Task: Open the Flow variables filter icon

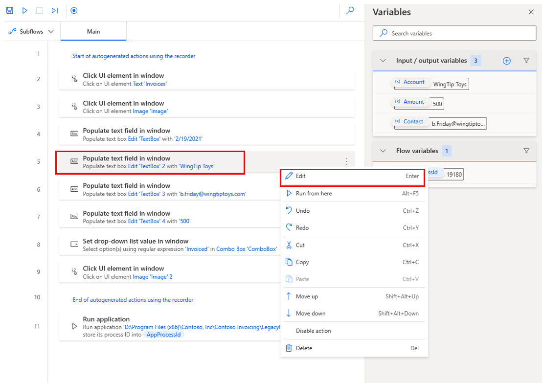Action: pyautogui.click(x=527, y=151)
